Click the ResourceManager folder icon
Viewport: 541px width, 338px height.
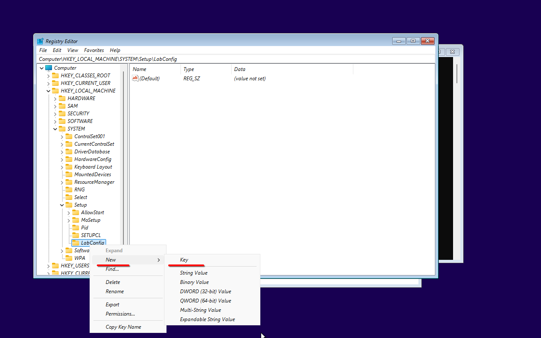69,182
